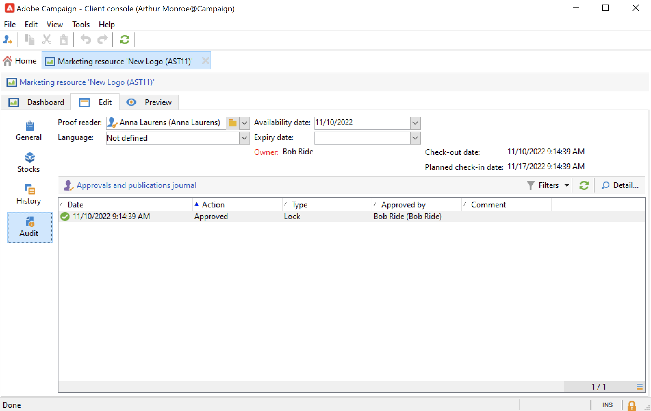Open the Expiry date dropdown
This screenshot has width=651, height=411.
pos(415,138)
